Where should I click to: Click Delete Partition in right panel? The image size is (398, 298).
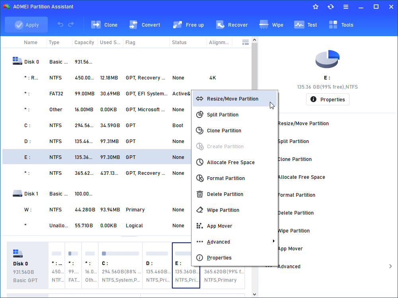(x=296, y=213)
